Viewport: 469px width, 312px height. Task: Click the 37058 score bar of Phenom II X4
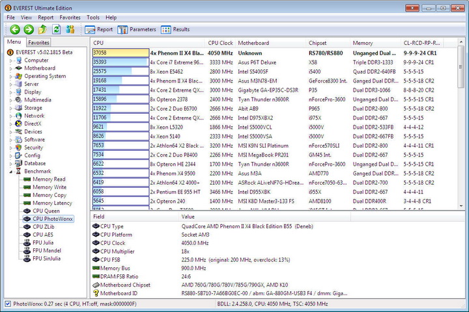tap(121, 53)
